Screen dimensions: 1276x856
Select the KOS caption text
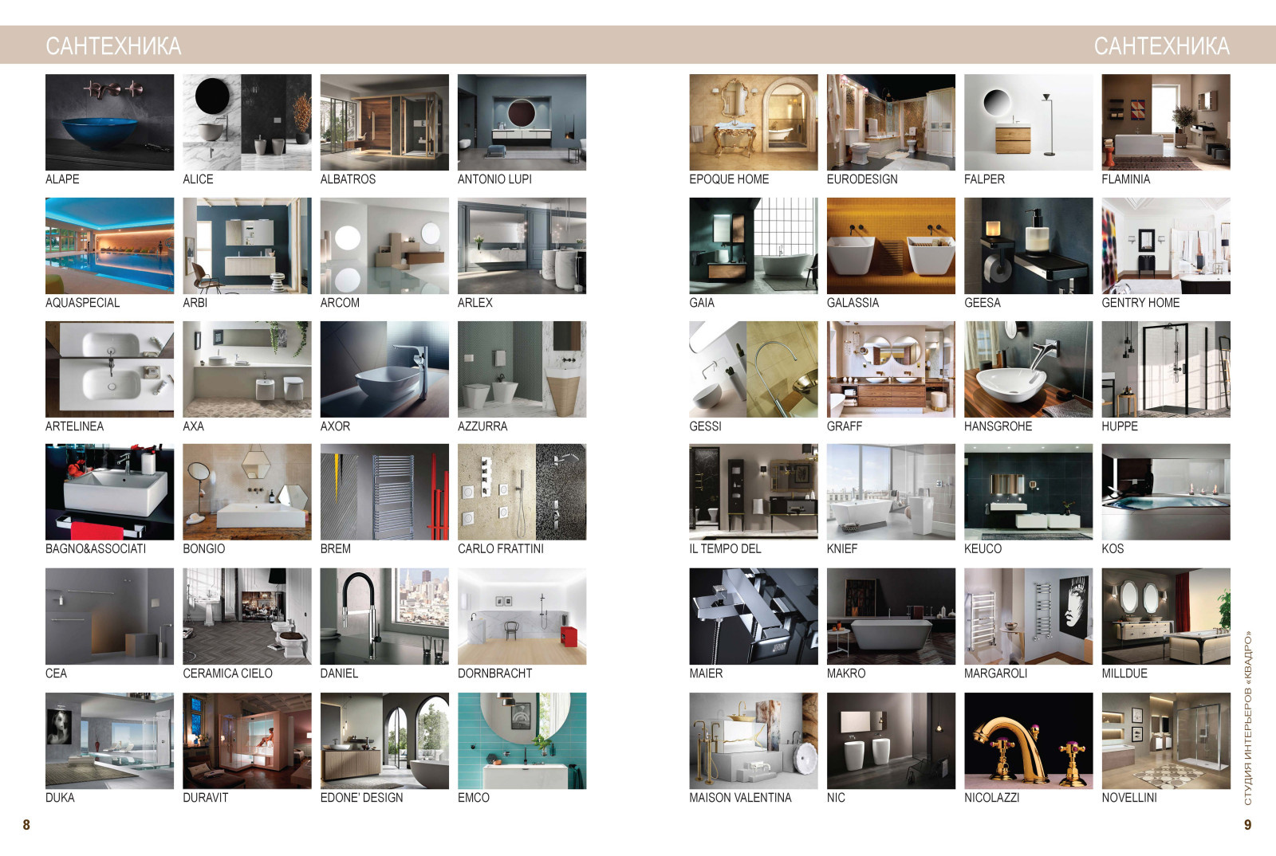1113,549
